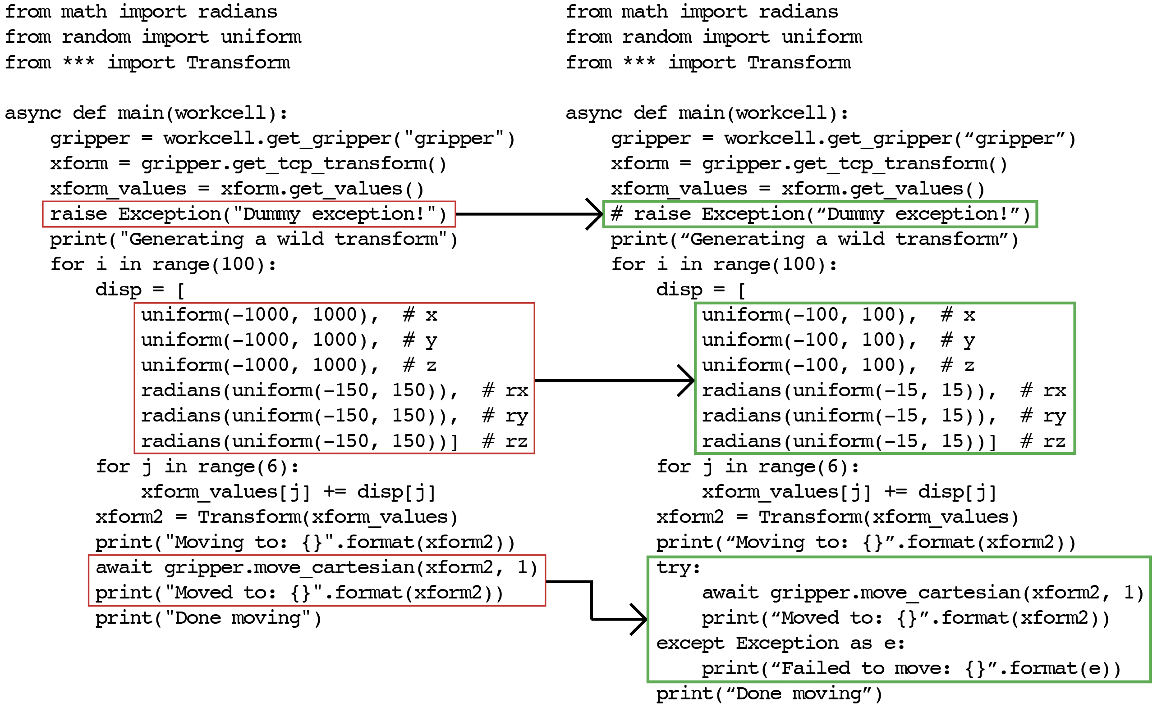Click left 'async def main(workcell):' line
Screen dimensions: 1157x707
click(146, 113)
